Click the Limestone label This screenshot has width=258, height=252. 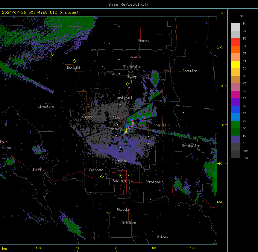point(46,107)
